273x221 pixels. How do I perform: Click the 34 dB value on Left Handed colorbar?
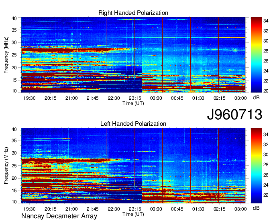click(266, 135)
